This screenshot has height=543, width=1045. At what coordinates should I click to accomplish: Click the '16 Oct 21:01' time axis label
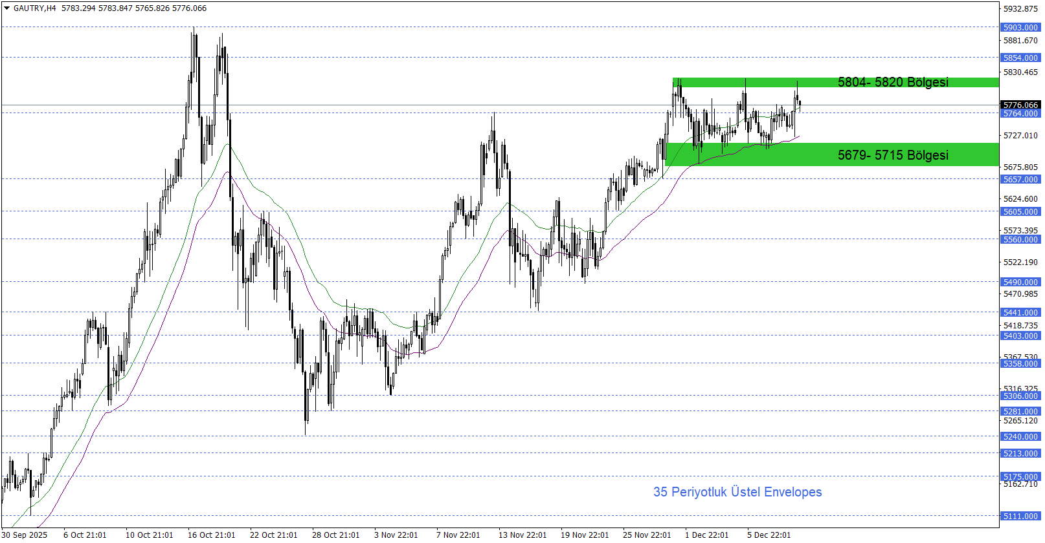point(211,535)
